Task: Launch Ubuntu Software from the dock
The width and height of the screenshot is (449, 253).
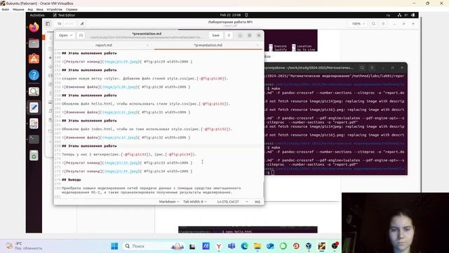Action: 34,59
